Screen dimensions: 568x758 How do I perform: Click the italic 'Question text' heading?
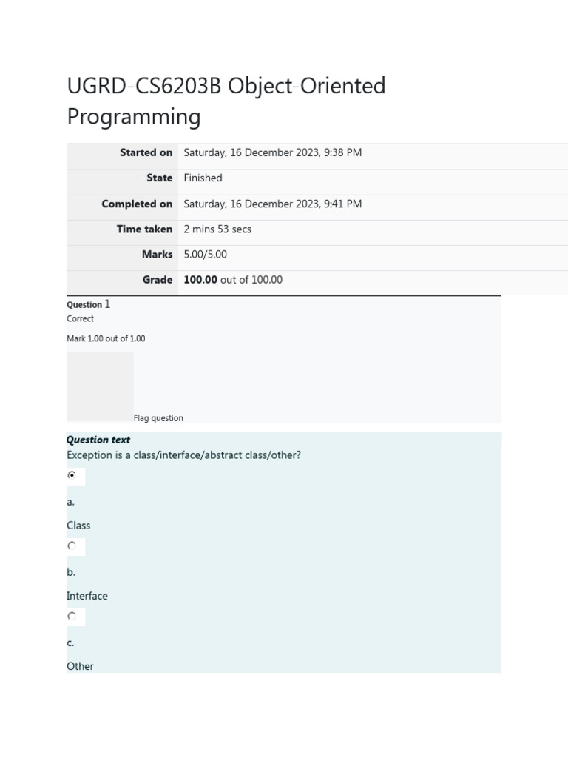[x=98, y=440]
